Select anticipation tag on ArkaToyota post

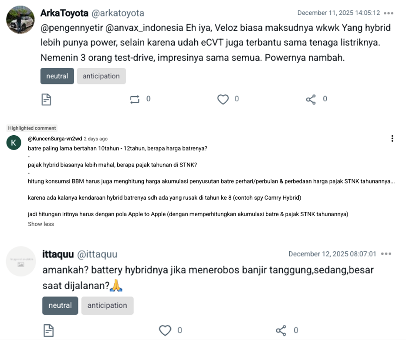pos(101,76)
